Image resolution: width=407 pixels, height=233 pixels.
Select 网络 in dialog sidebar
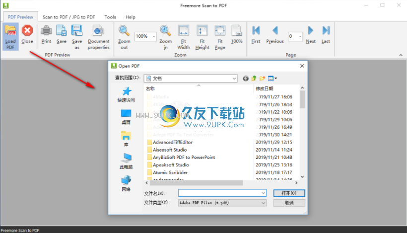[x=126, y=184]
